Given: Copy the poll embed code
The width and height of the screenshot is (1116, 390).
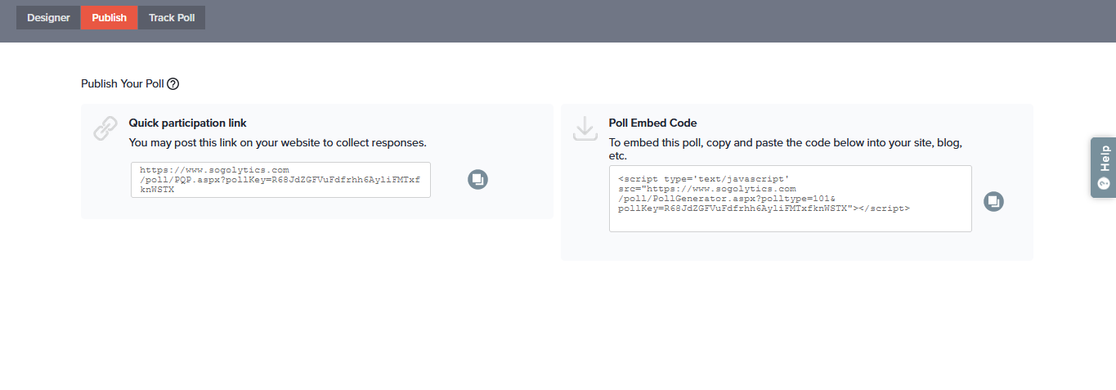Looking at the screenshot, I should coord(993,201).
